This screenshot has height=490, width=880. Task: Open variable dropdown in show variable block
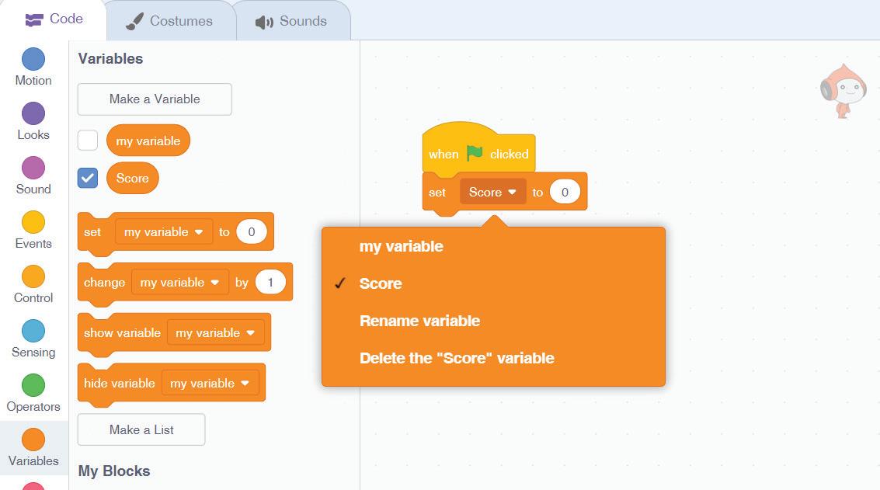tap(215, 333)
